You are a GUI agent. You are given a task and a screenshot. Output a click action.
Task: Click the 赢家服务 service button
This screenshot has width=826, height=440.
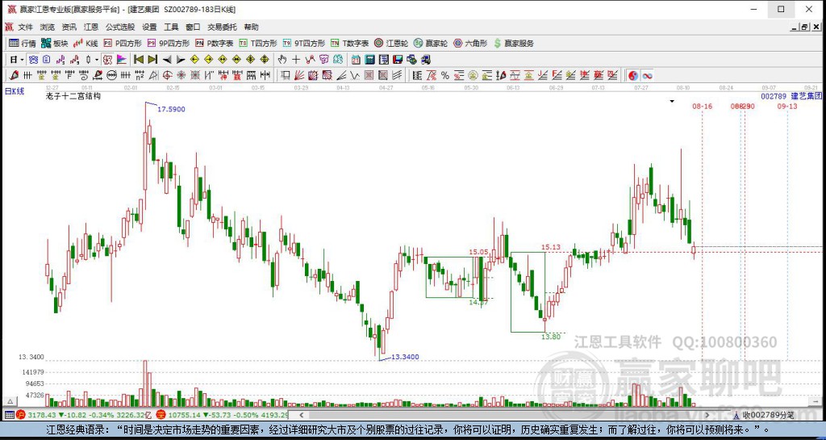(x=514, y=44)
